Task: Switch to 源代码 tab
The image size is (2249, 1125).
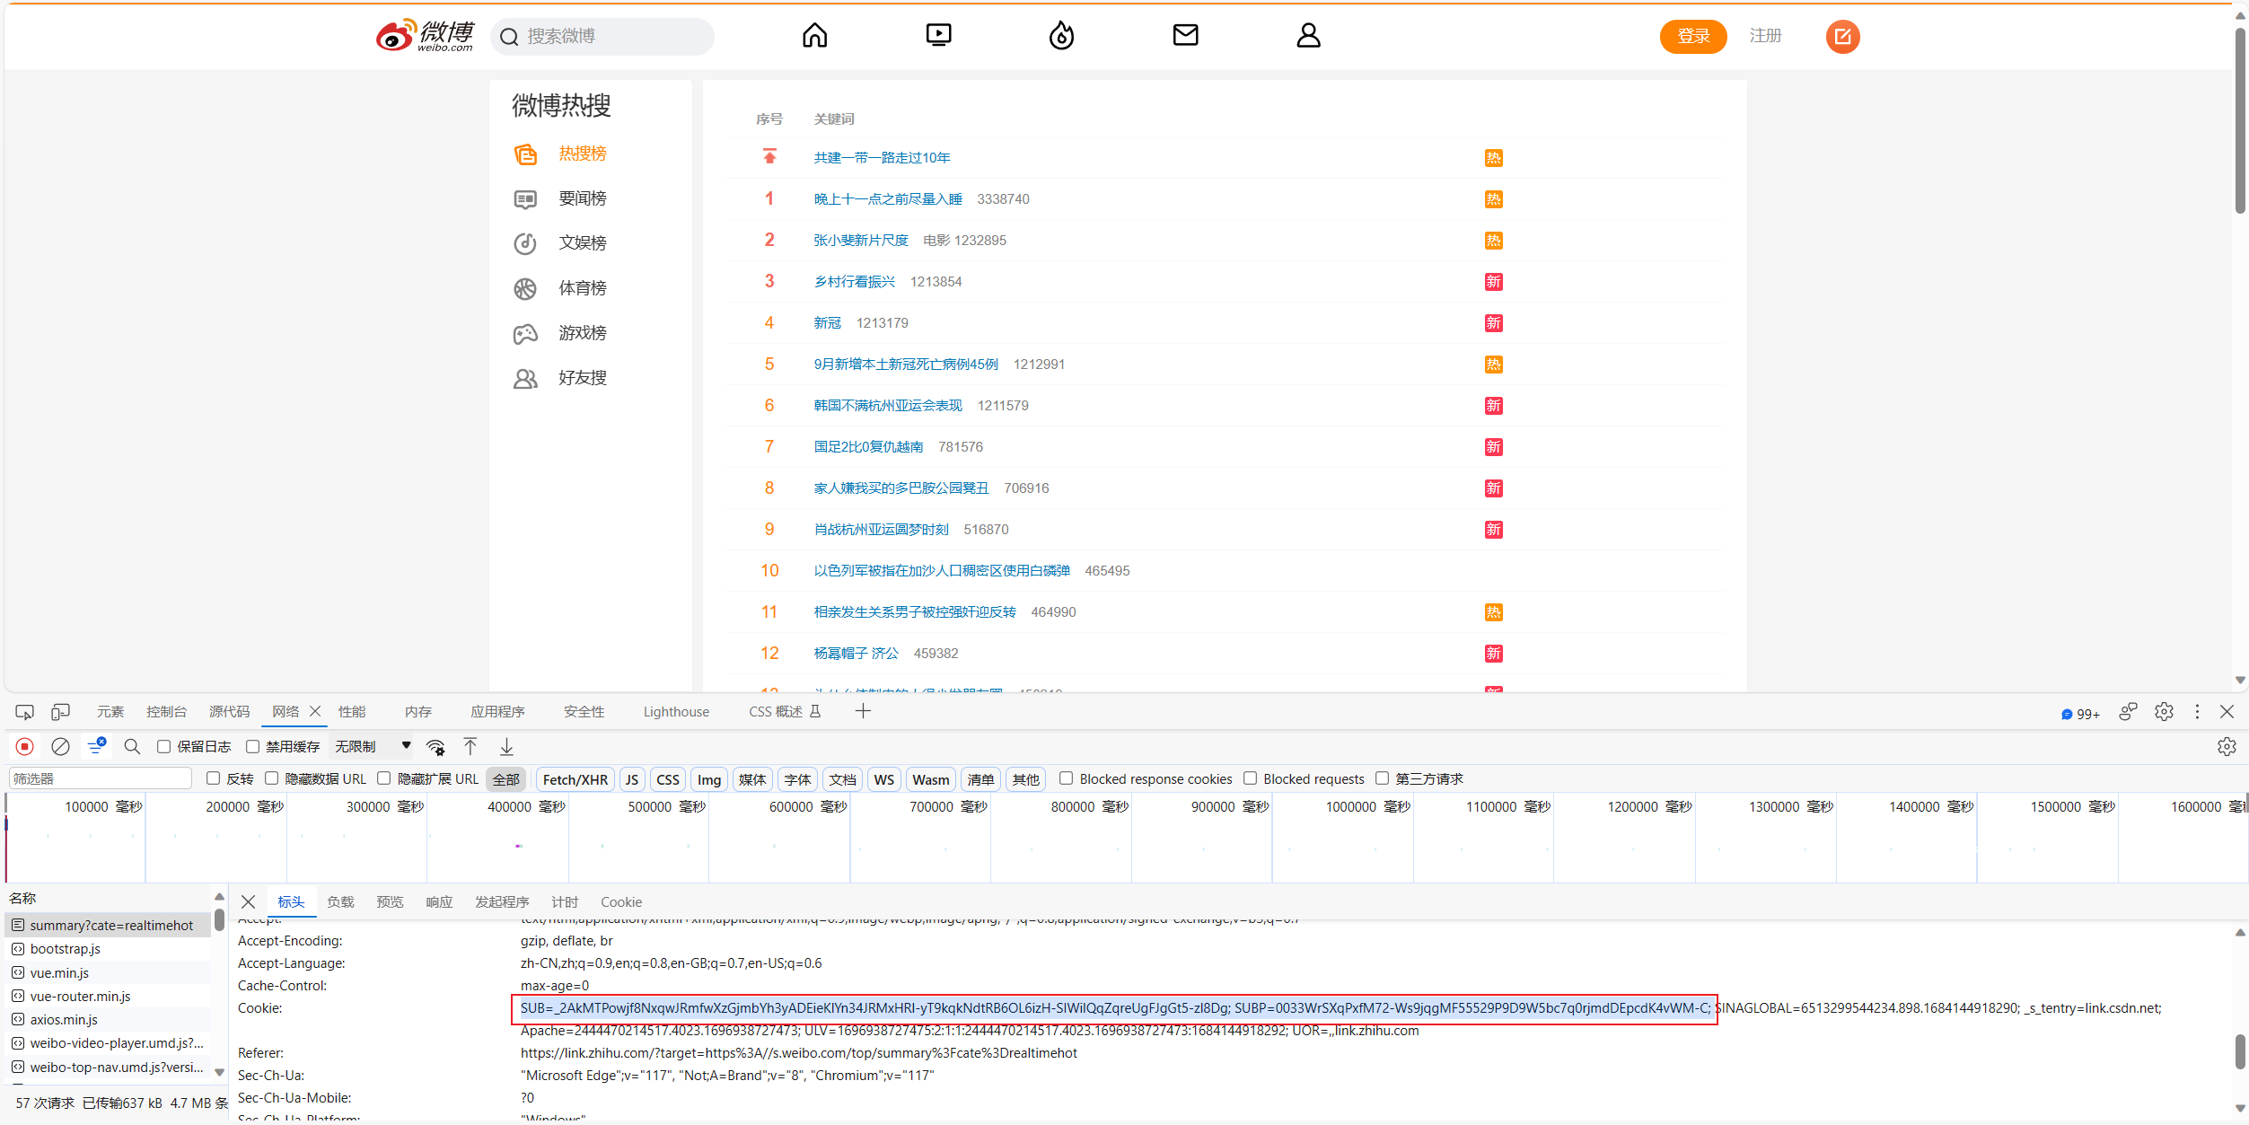Action: (x=230, y=712)
